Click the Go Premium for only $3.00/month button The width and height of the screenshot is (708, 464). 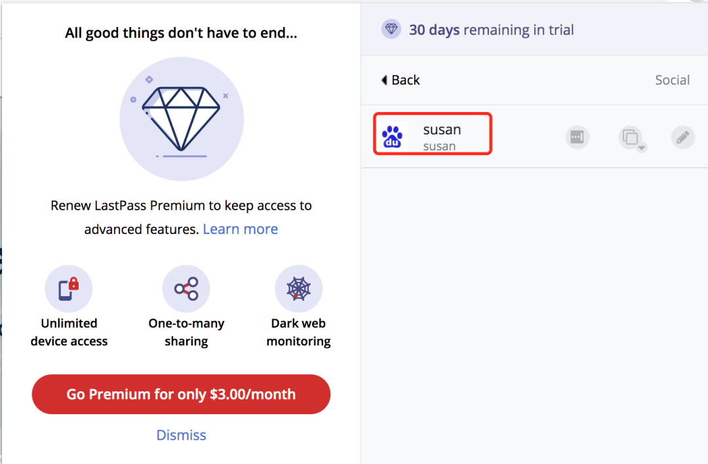pos(181,394)
